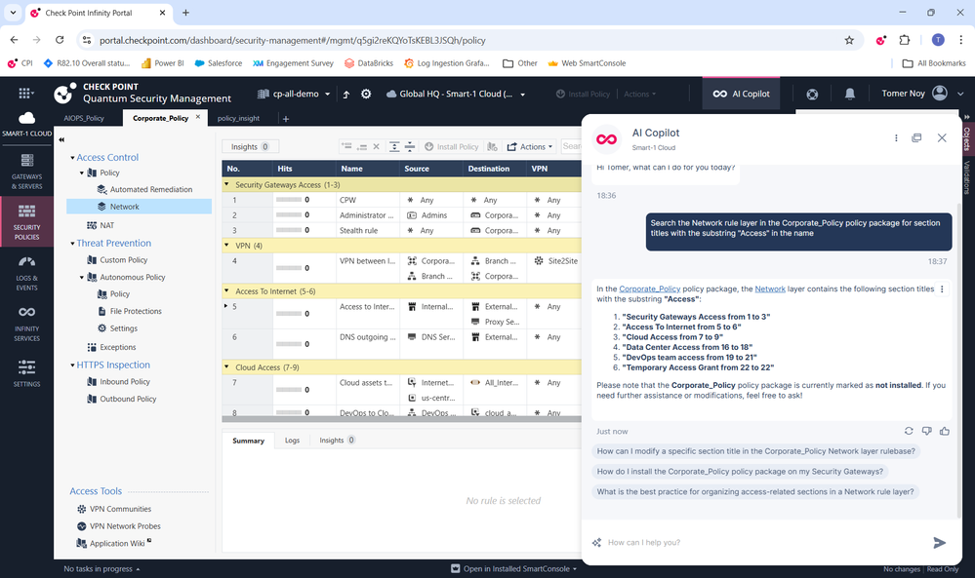Image resolution: width=975 pixels, height=578 pixels.
Task: Click the Insights button above rulebase
Action: [x=250, y=146]
